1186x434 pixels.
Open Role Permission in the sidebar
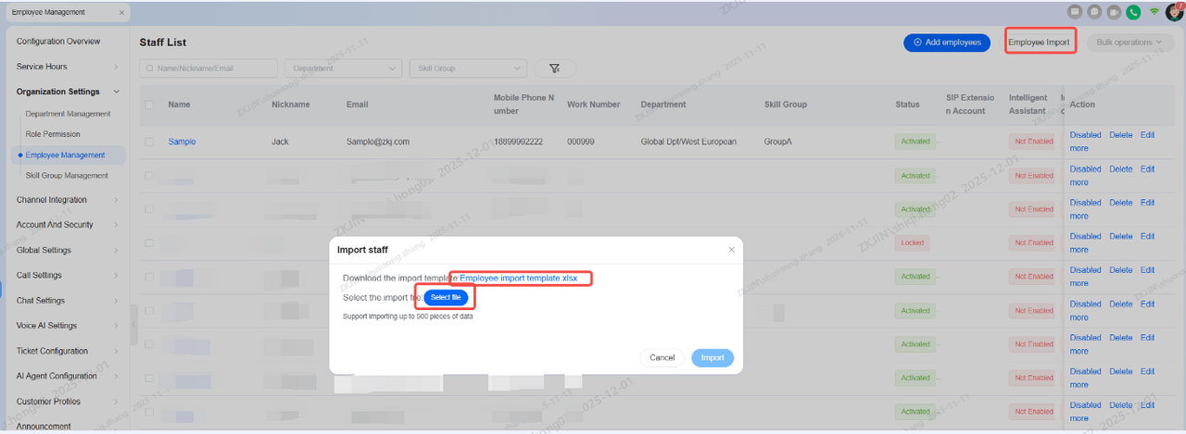(x=53, y=134)
